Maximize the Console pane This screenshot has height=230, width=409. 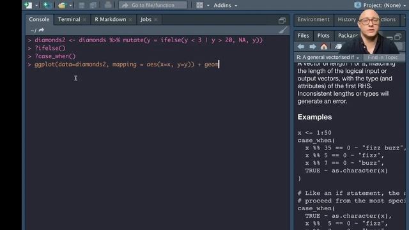click(x=282, y=20)
